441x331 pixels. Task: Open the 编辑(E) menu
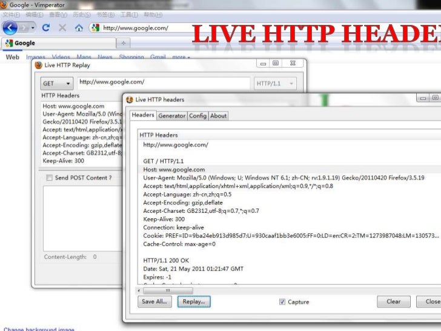click(x=35, y=15)
